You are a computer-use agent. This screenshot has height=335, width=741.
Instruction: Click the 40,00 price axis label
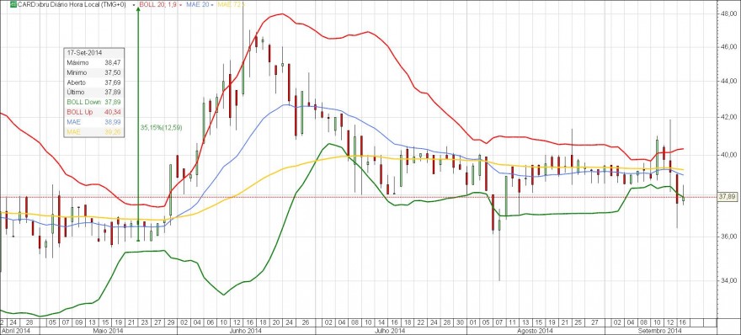[728, 156]
